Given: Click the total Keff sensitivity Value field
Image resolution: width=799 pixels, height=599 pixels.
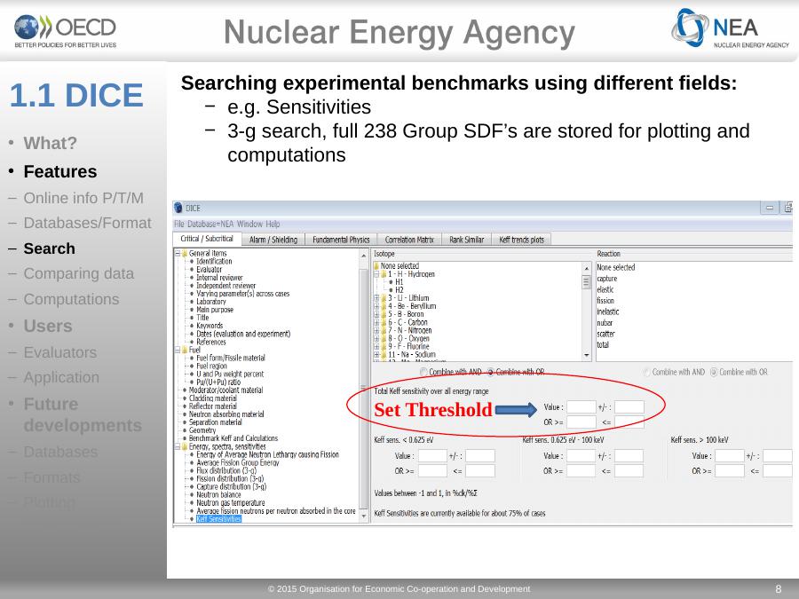Looking at the screenshot, I should [x=581, y=407].
